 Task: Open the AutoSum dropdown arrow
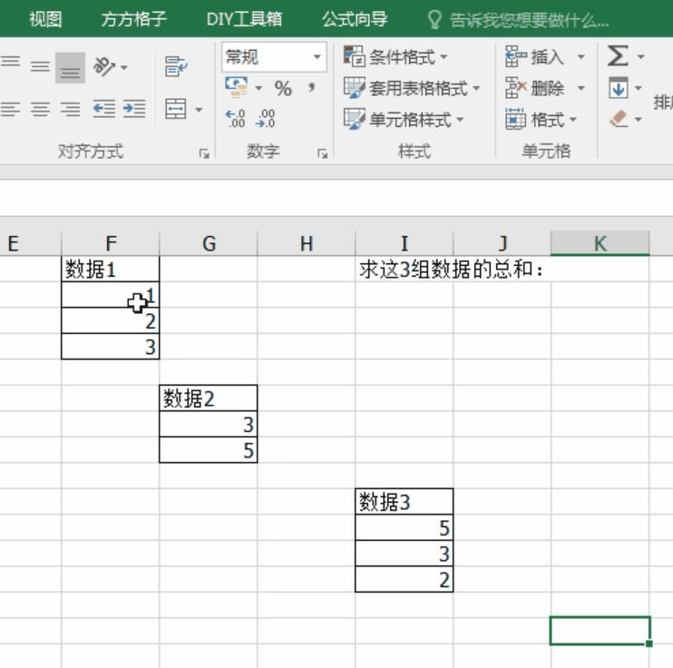[x=640, y=56]
